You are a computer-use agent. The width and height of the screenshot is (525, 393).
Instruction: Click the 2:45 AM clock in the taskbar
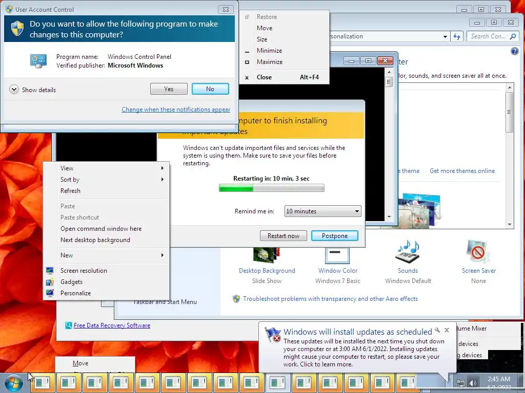(498, 379)
